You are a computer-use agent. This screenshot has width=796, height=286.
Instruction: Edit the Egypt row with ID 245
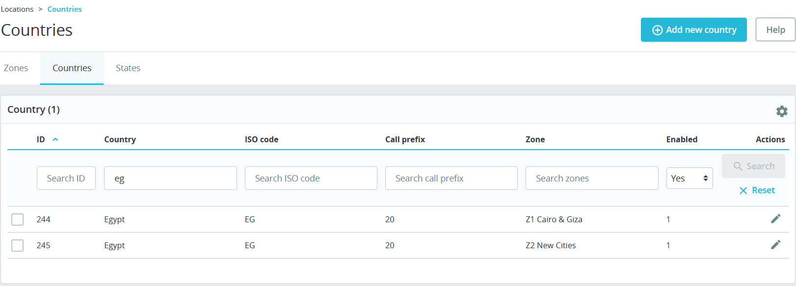[775, 245]
